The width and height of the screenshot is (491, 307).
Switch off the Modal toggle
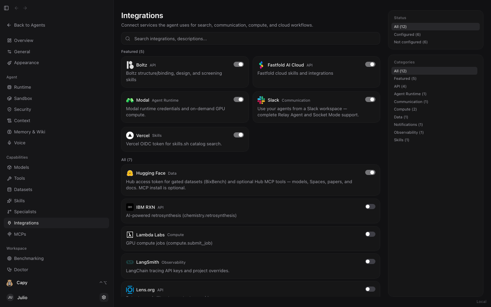point(239,100)
